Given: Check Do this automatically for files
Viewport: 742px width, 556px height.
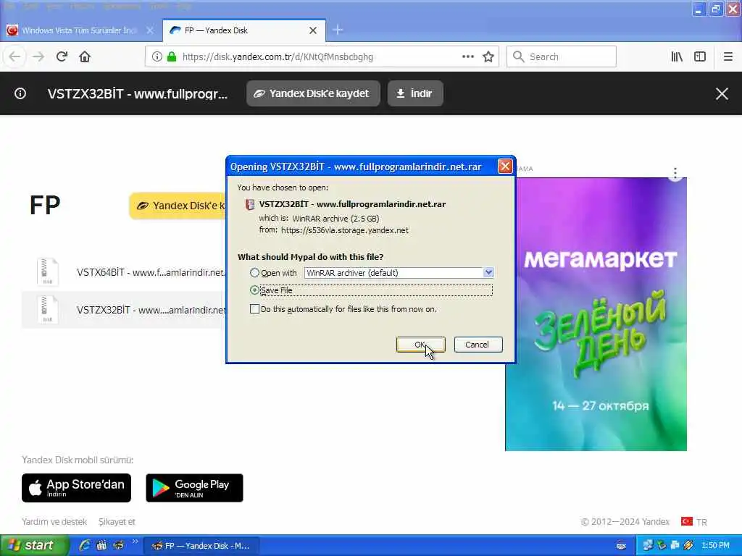Looking at the screenshot, I should (x=254, y=309).
